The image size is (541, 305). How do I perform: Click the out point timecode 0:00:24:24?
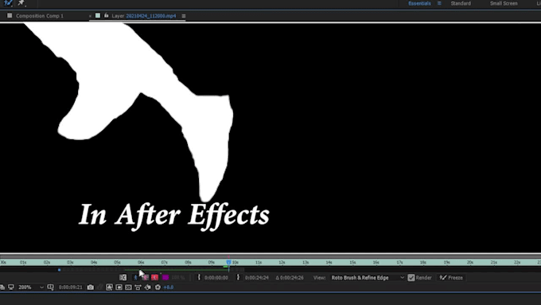(257, 278)
